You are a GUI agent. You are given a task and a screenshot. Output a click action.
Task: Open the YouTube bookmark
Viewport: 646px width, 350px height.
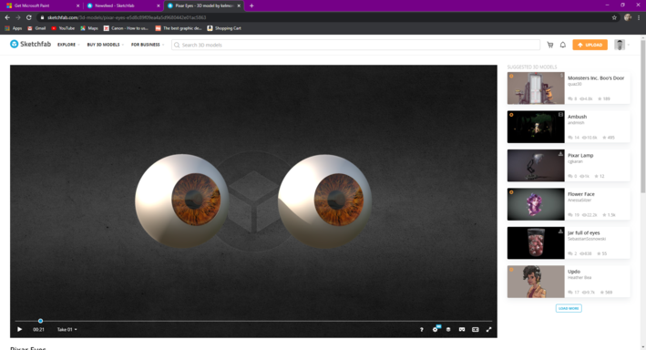[63, 28]
